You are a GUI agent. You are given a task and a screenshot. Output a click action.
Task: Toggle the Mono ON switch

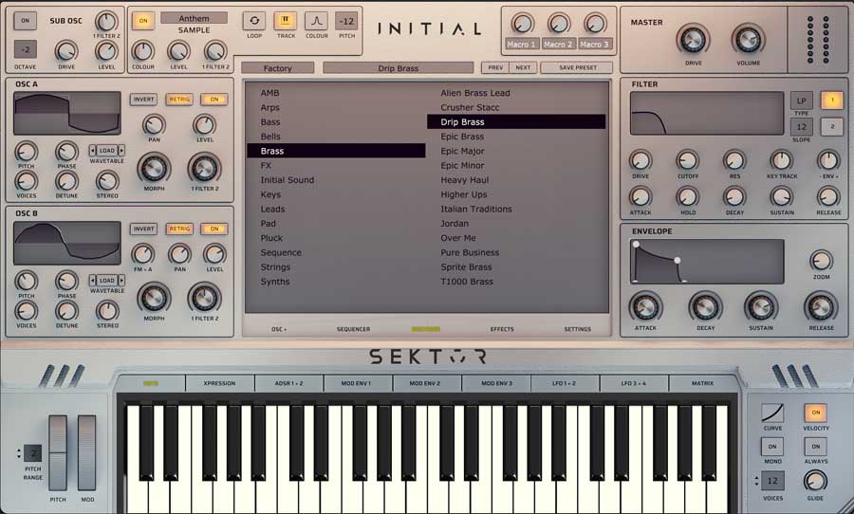click(772, 447)
